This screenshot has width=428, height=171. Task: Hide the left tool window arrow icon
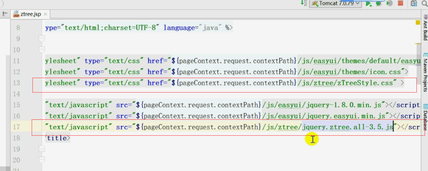point(5,14)
